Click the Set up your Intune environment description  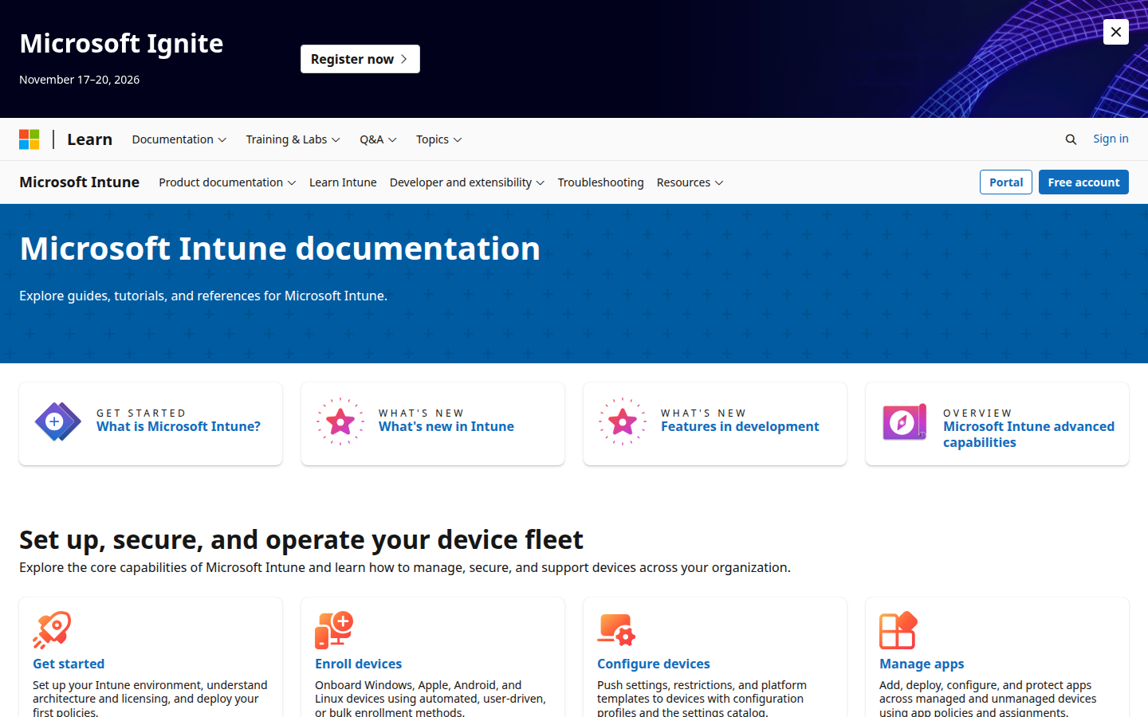tap(150, 699)
